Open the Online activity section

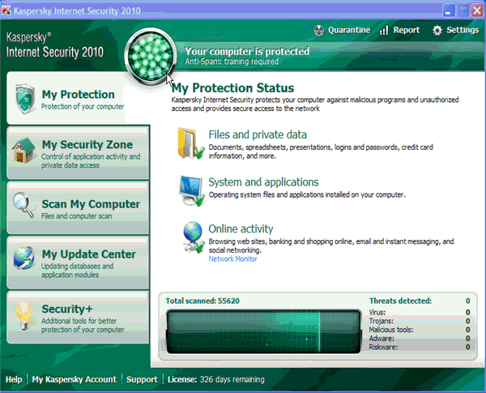[241, 229]
